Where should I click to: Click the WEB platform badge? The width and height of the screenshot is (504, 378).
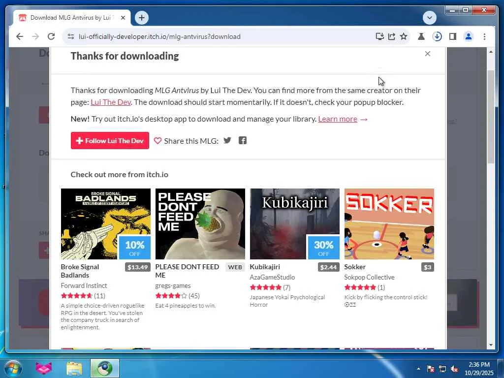pyautogui.click(x=235, y=267)
